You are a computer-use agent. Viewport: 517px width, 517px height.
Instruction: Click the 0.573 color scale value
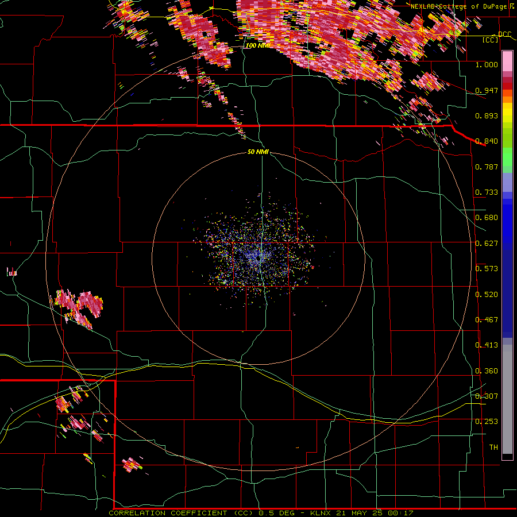[x=487, y=269]
